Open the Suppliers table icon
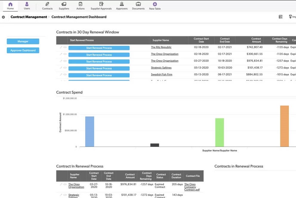The height and width of the screenshot is (198, 296). coord(64,4)
